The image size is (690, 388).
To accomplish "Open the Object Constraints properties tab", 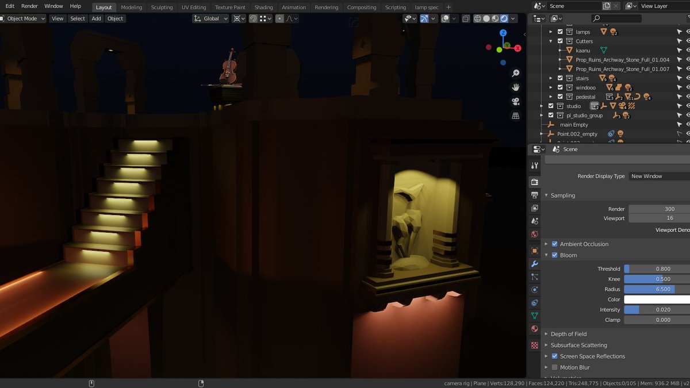I will (535, 303).
